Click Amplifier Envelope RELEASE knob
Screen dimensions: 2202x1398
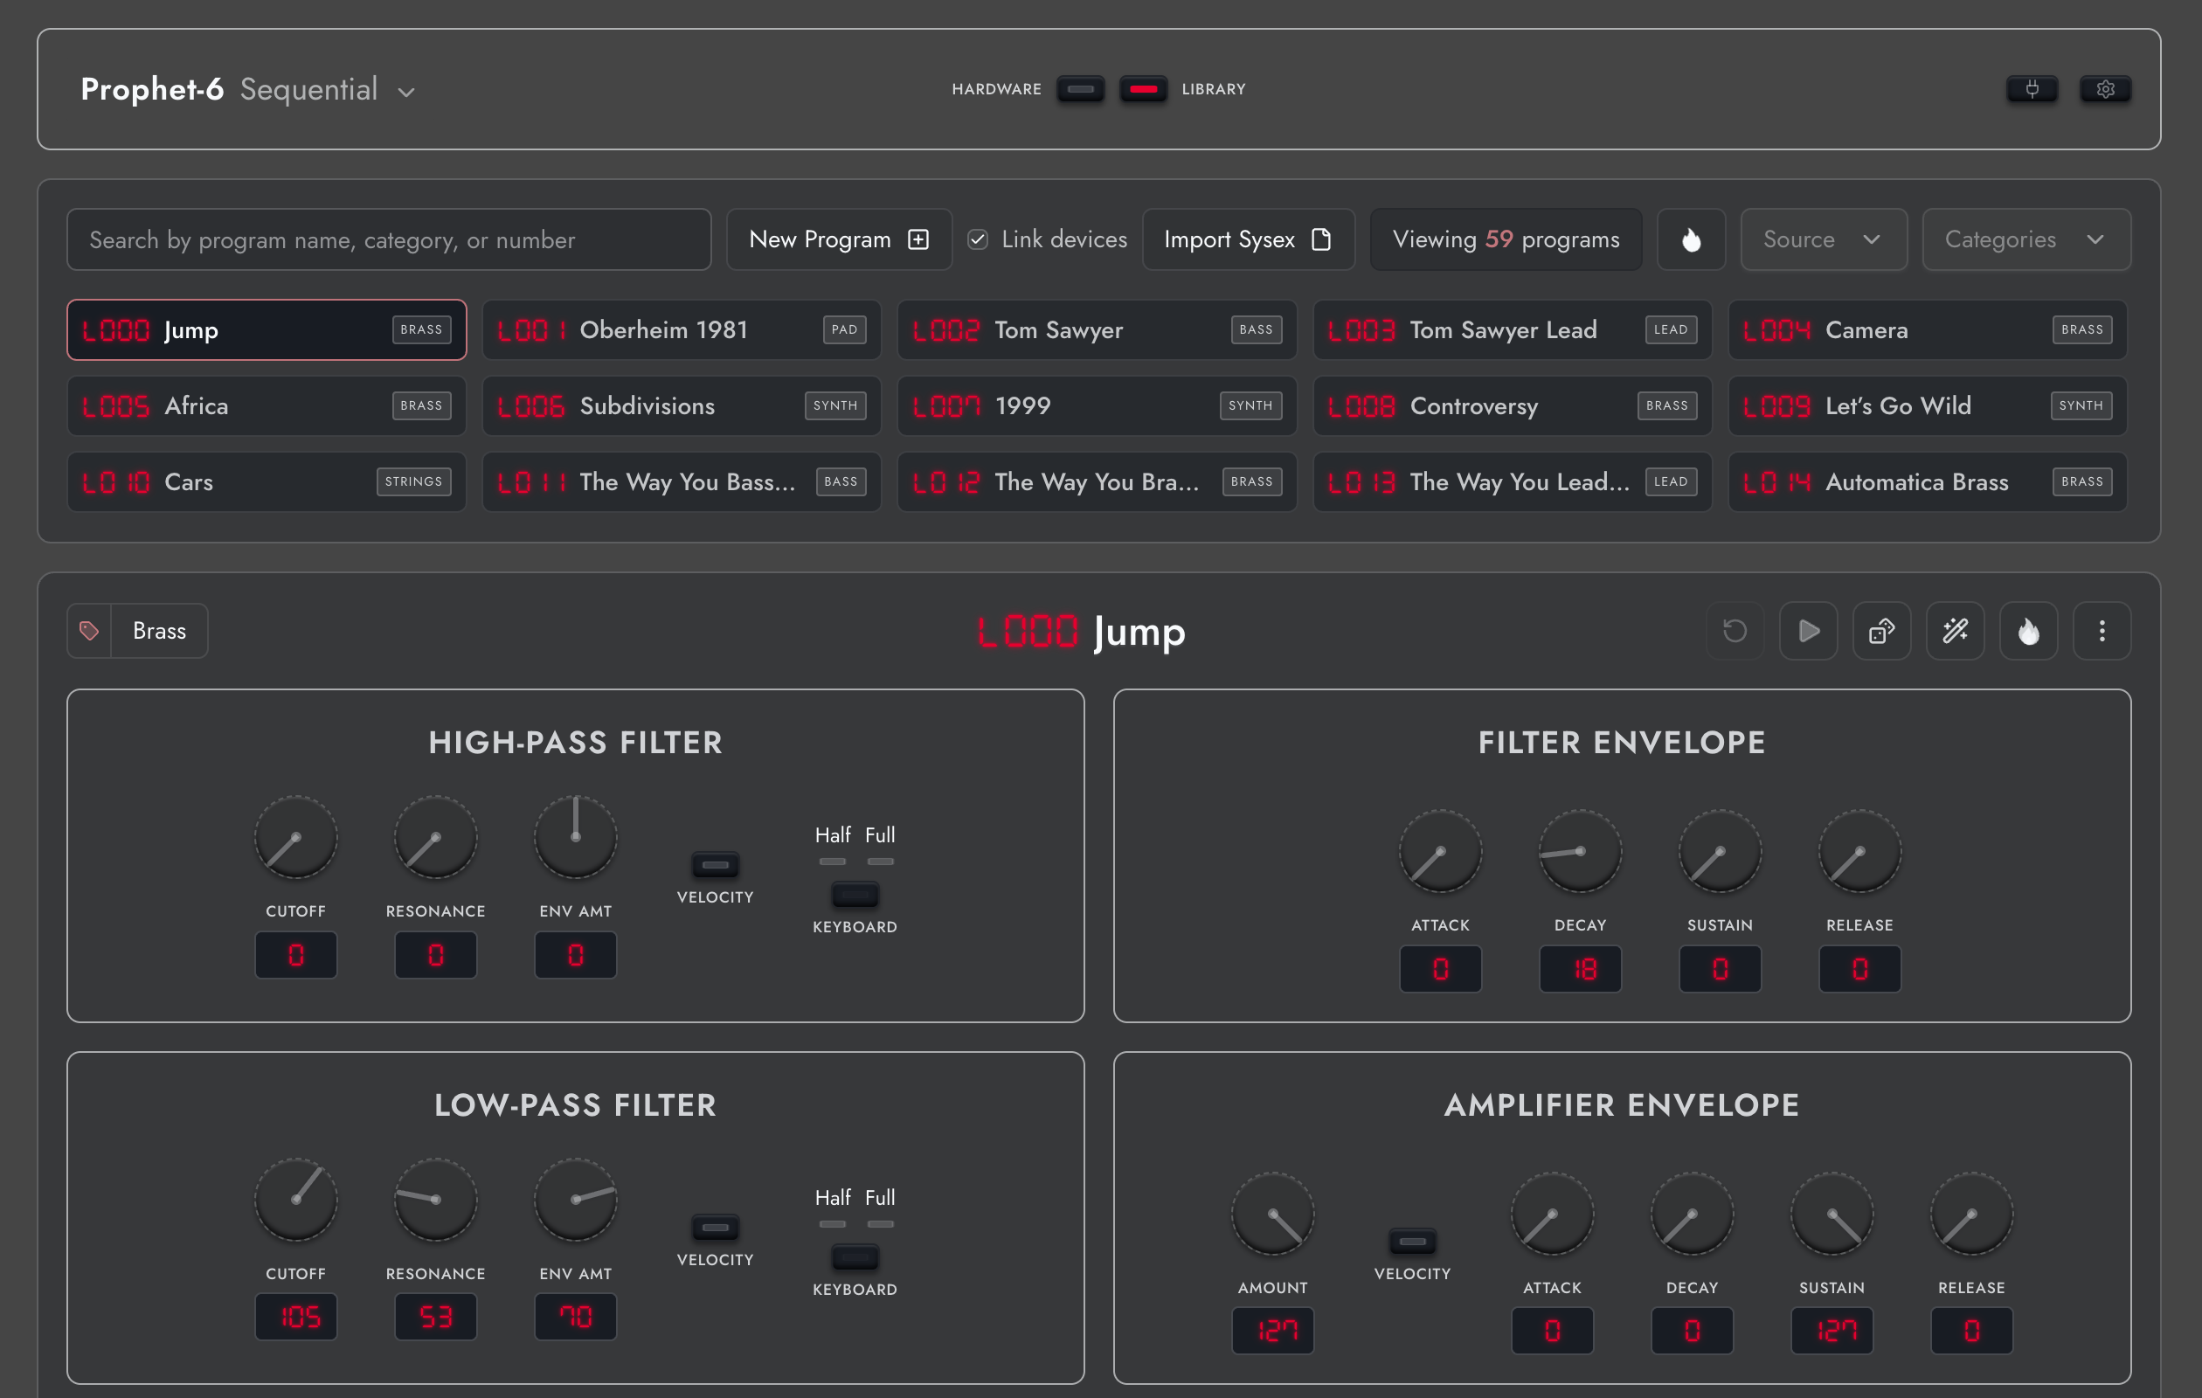point(1971,1215)
